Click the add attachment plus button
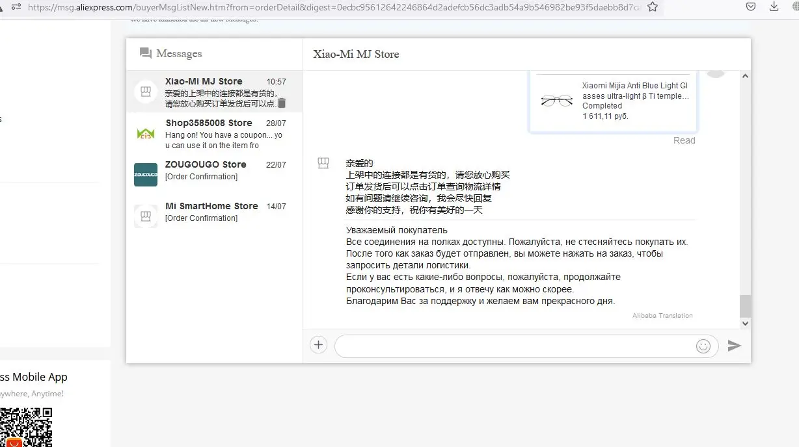Screen dimensions: 799x447 click(318, 345)
